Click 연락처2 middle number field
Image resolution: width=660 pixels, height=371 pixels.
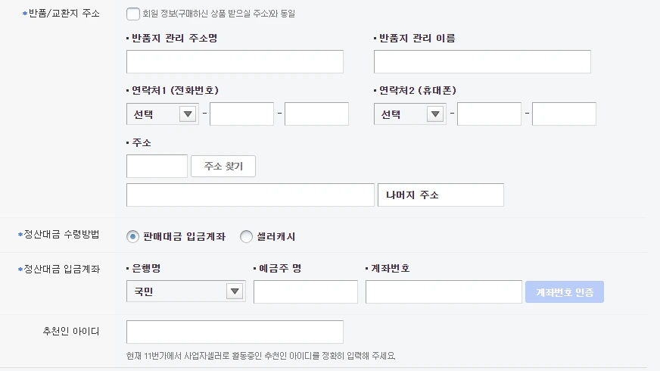click(x=489, y=114)
